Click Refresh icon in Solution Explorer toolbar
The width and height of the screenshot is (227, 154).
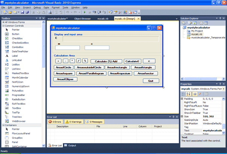pos(195,23)
